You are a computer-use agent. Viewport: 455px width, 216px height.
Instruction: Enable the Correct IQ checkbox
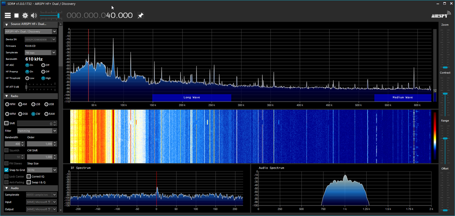(29, 177)
